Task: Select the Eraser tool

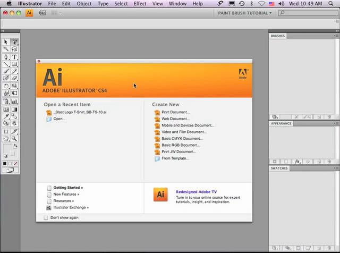Action: [14, 78]
